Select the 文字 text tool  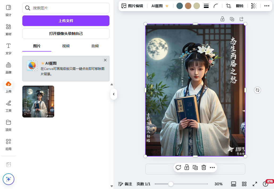(x=9, y=49)
